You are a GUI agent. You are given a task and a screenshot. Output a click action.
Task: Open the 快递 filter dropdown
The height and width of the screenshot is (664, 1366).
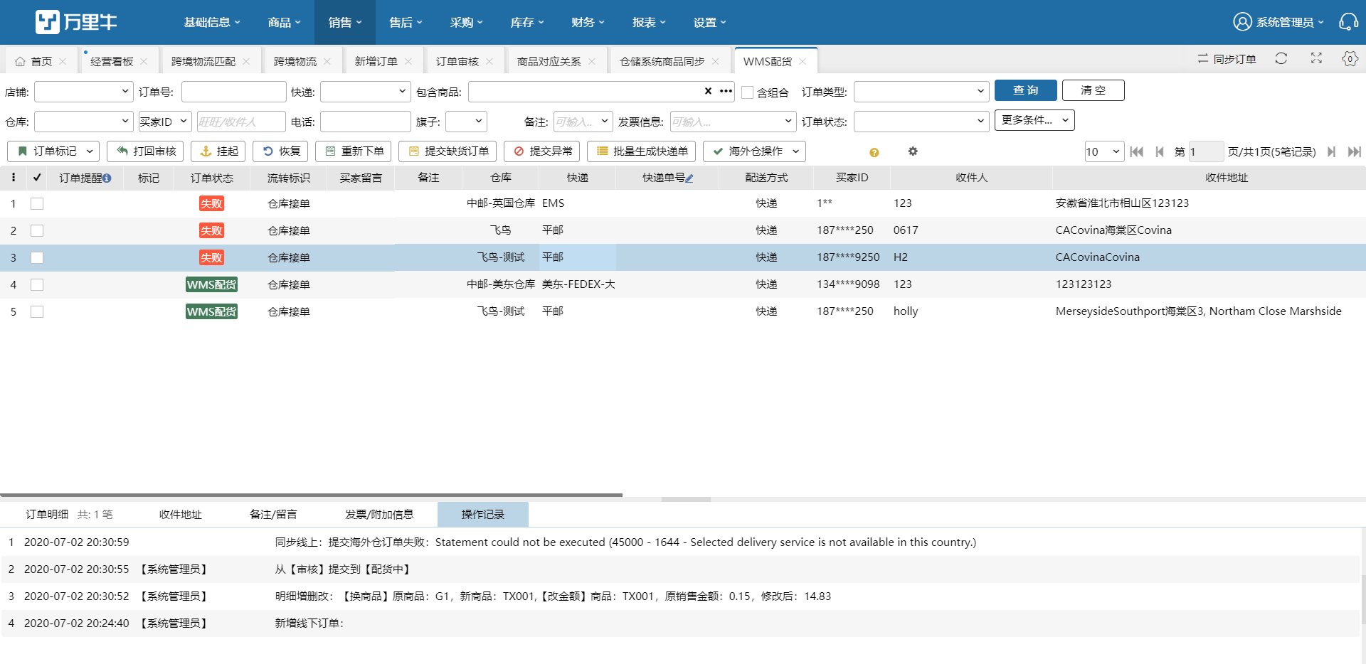(x=366, y=92)
